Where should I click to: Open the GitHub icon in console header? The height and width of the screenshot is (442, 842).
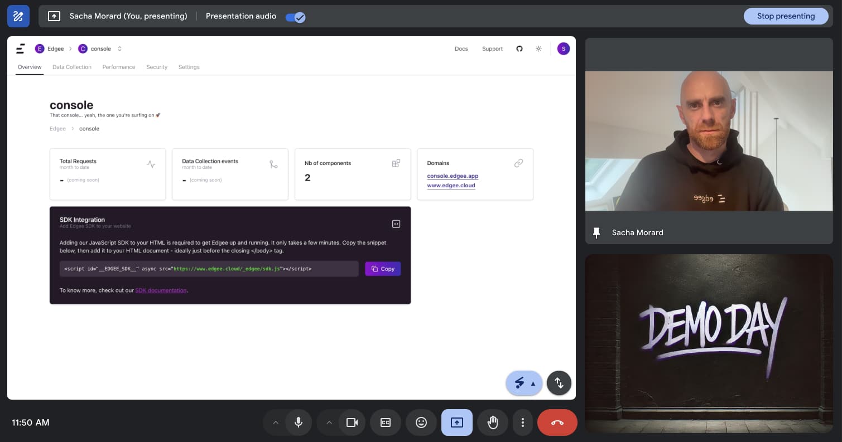click(519, 49)
